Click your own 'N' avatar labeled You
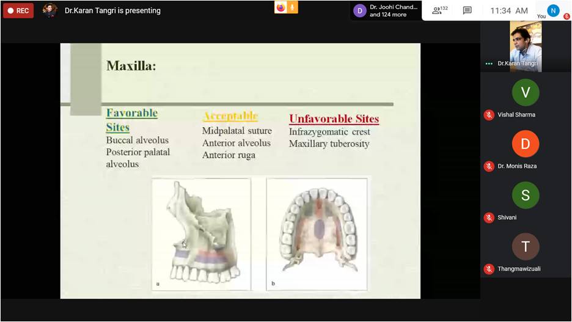The height and width of the screenshot is (322, 572). [553, 10]
